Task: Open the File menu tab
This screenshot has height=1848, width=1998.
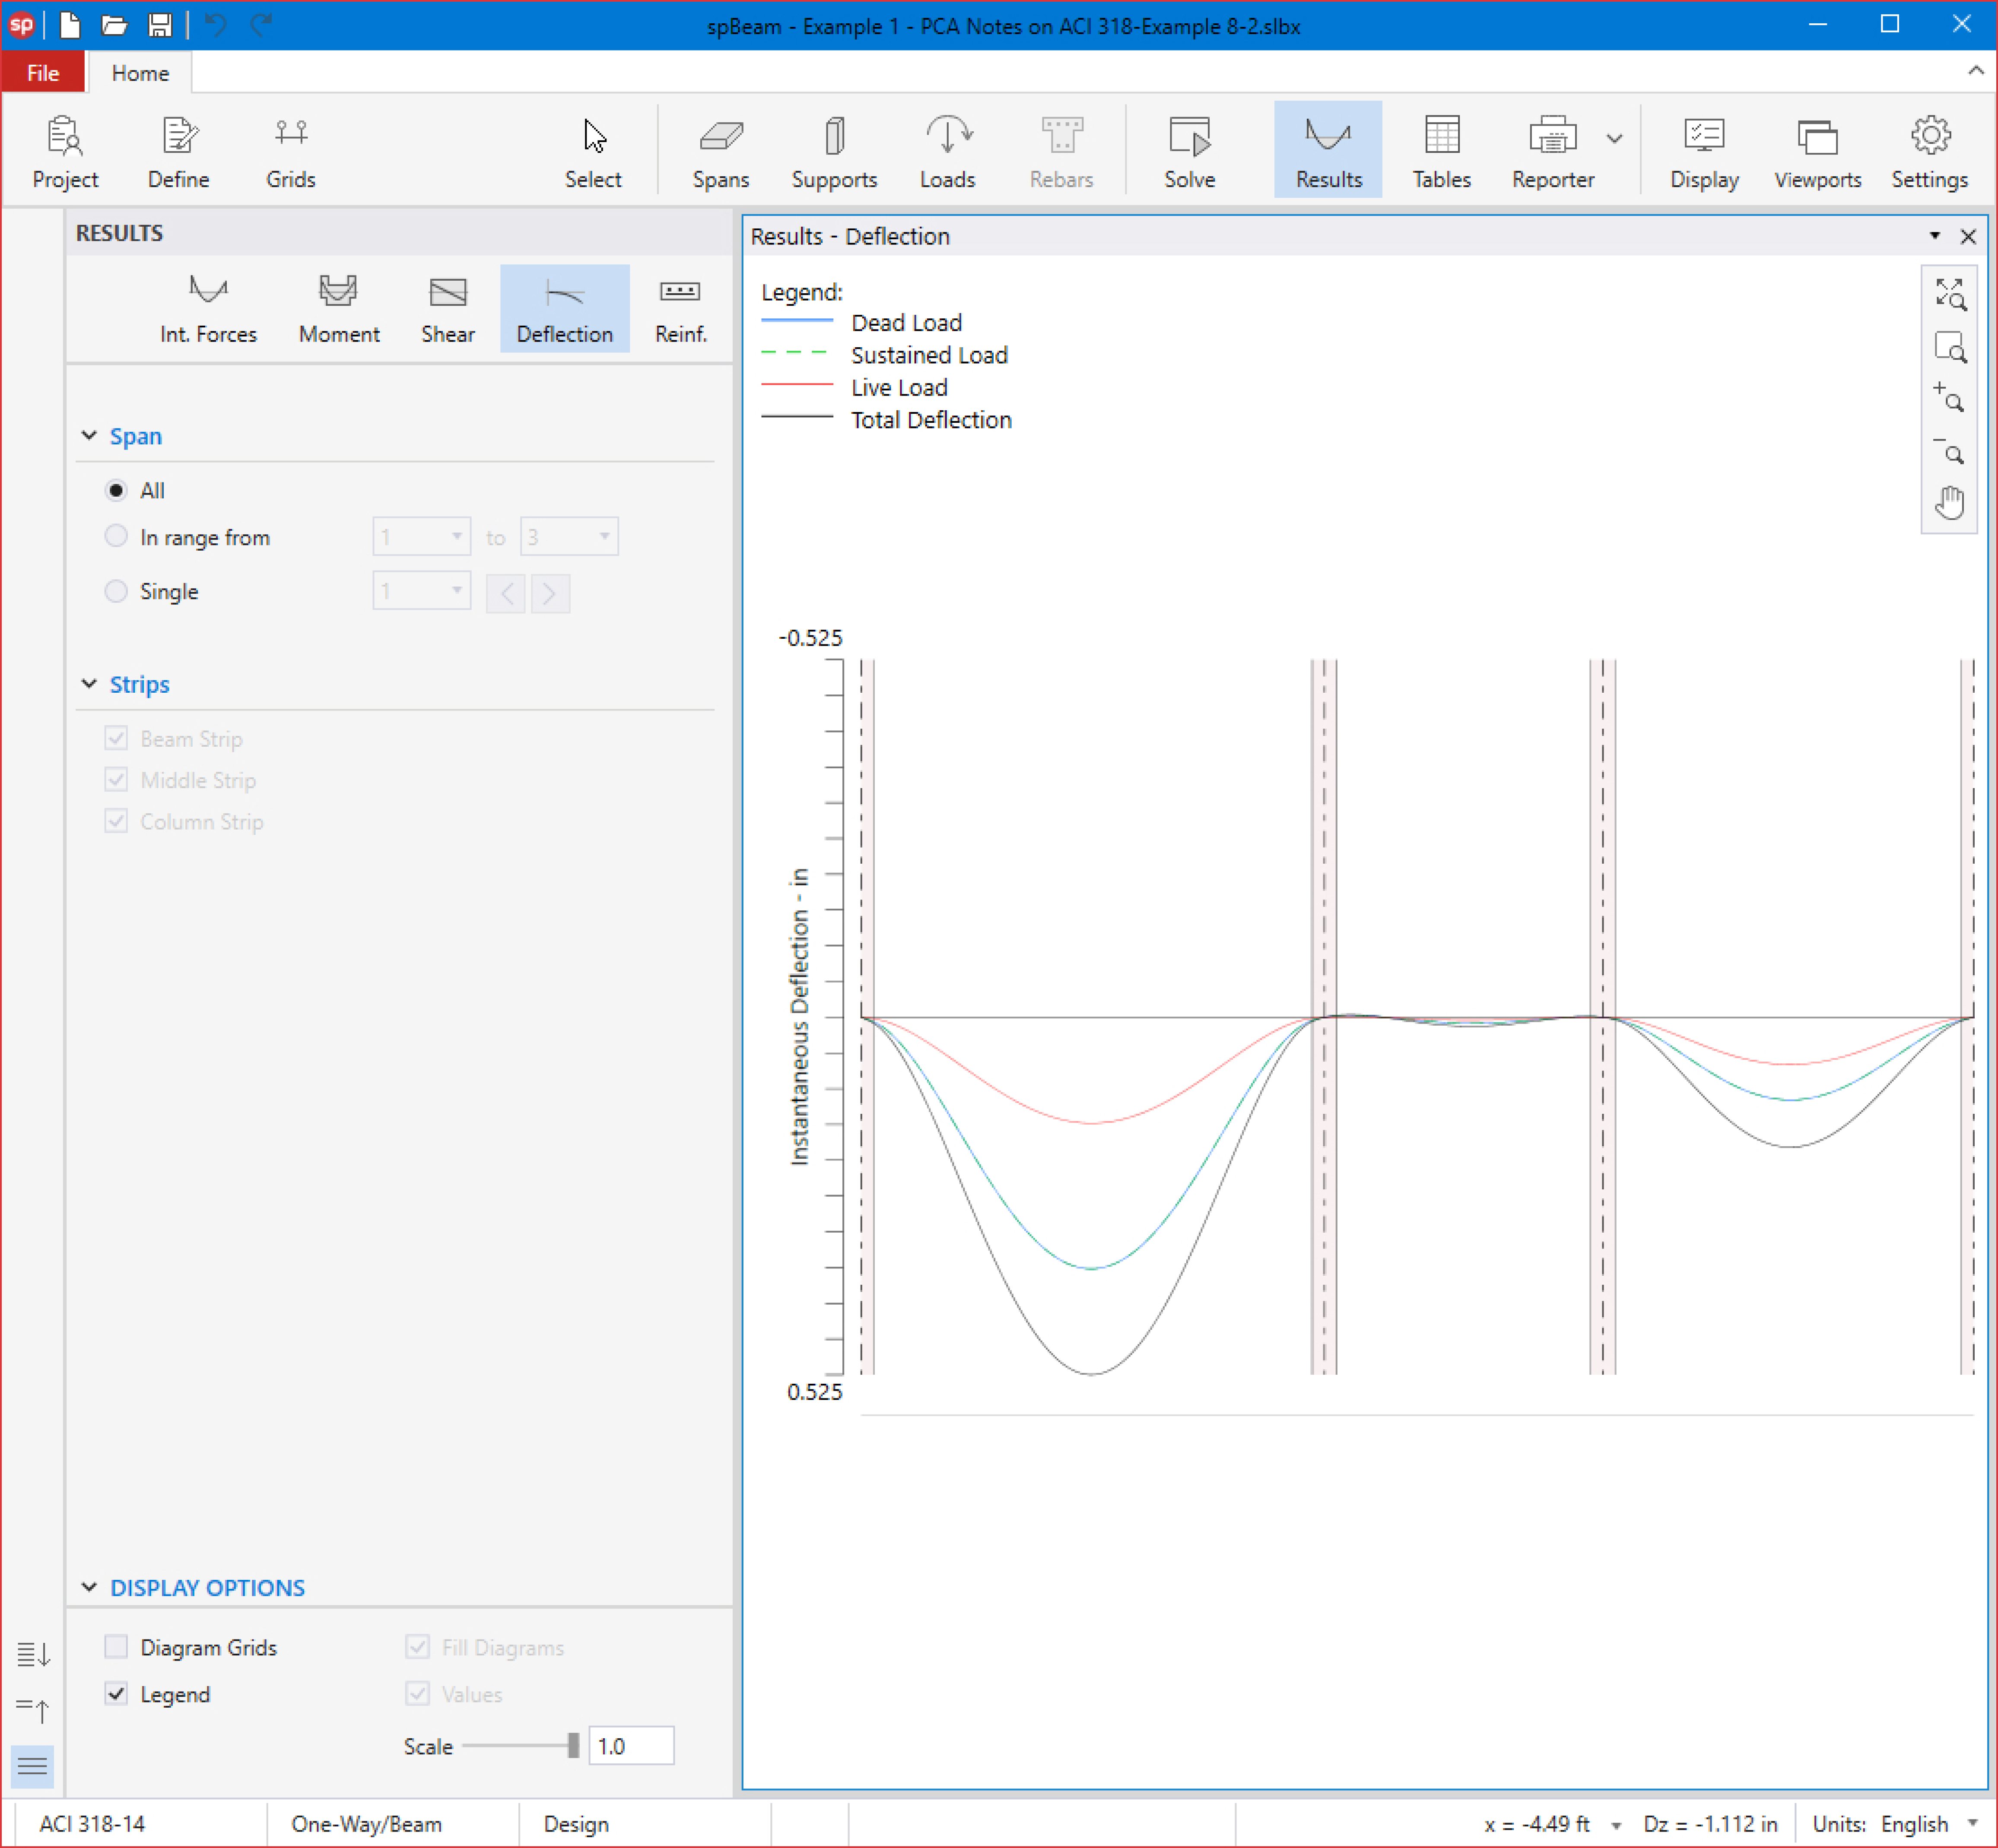Action: 43,73
